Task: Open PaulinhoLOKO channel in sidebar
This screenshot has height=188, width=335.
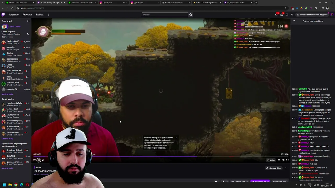Action: (x=15, y=42)
